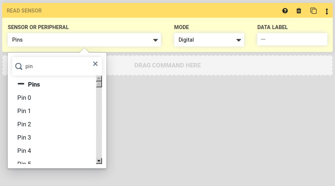The height and width of the screenshot is (186, 335).
Task: Choose Pin 4 from results
Action: coord(24,151)
